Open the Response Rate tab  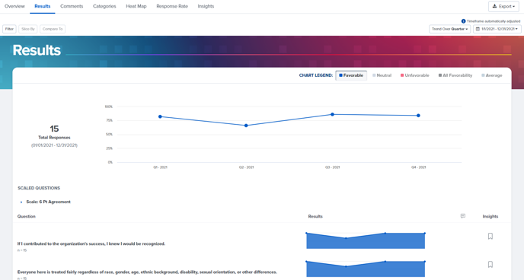172,6
